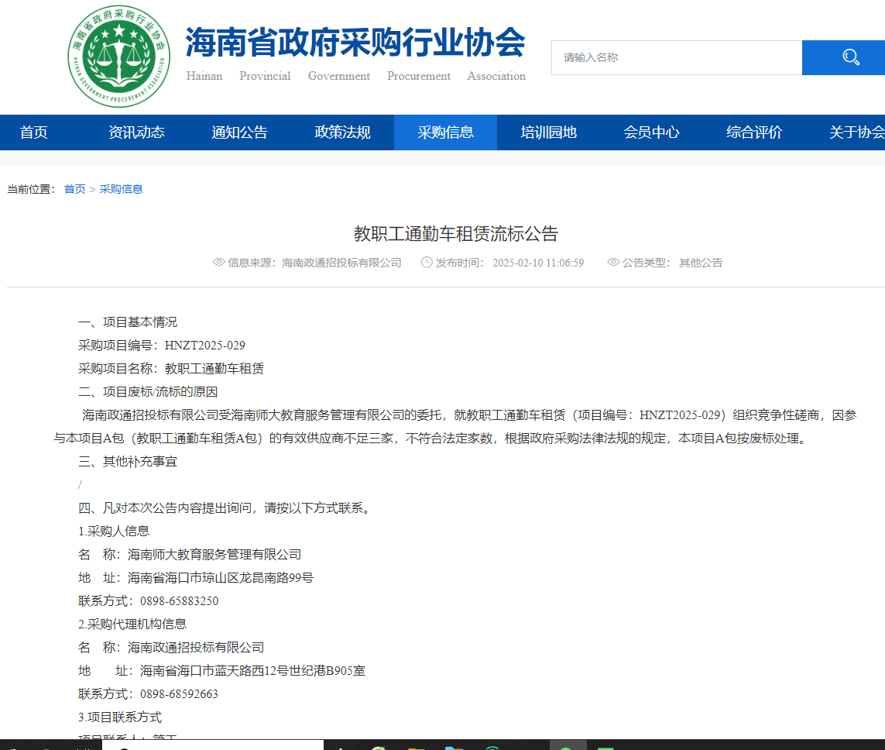This screenshot has height=750, width=885.
Task: Click the 首页 breadcrumb link
Action: coord(74,189)
